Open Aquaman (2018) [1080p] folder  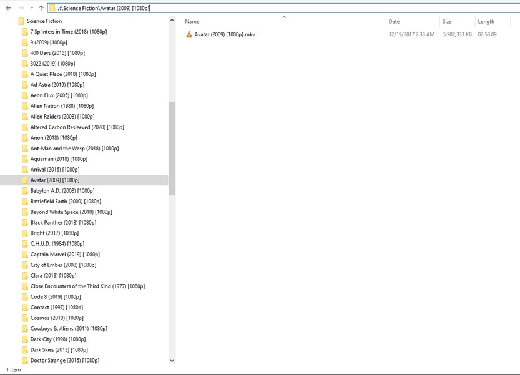pyautogui.click(x=59, y=159)
